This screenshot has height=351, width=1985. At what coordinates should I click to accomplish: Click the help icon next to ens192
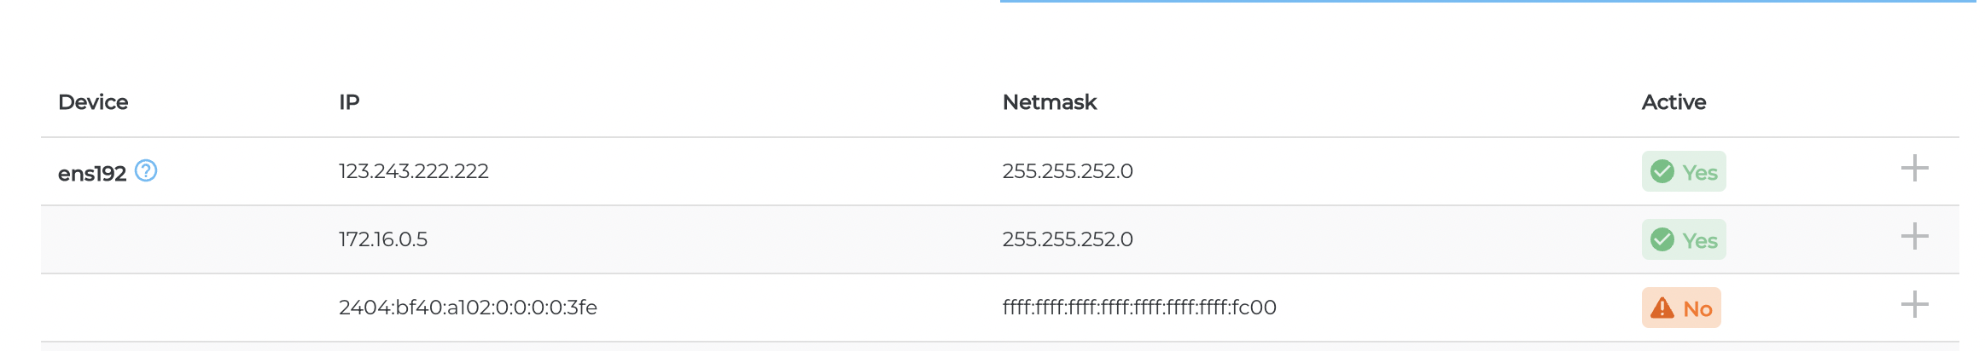coord(146,171)
